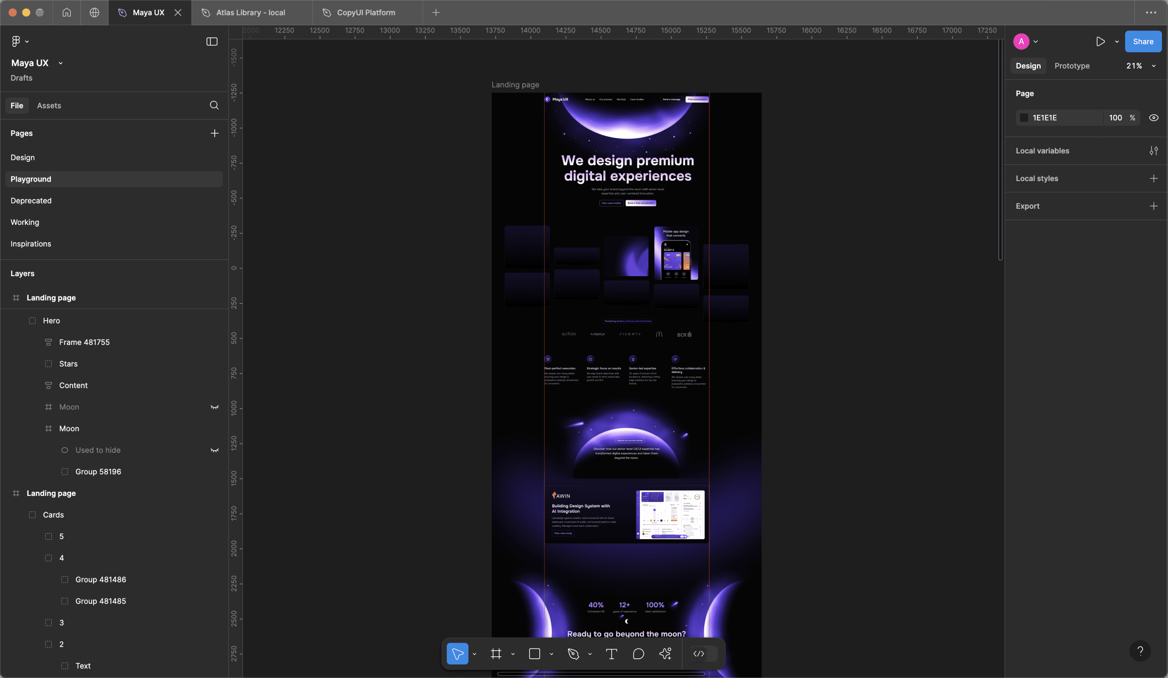
Task: Open local variables settings icon
Action: 1154,151
